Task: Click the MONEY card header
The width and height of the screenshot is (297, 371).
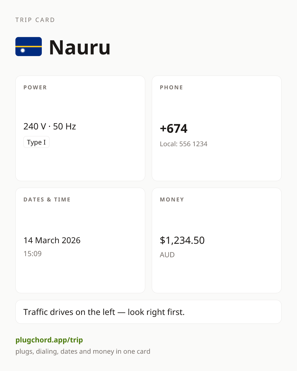Action: pos(172,200)
